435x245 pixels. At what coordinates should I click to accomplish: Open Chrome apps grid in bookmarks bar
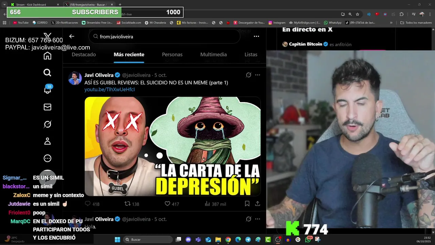point(4,23)
